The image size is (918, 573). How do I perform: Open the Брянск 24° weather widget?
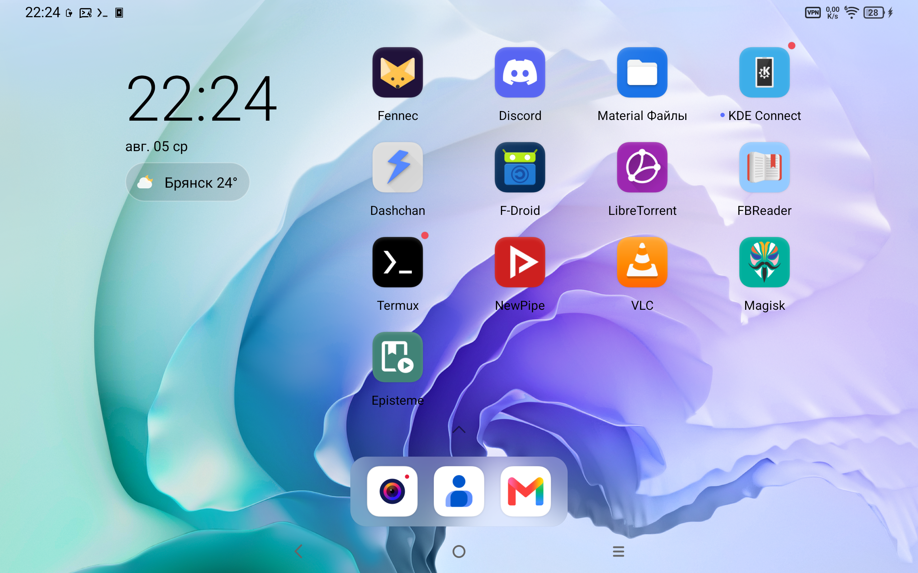coord(188,182)
